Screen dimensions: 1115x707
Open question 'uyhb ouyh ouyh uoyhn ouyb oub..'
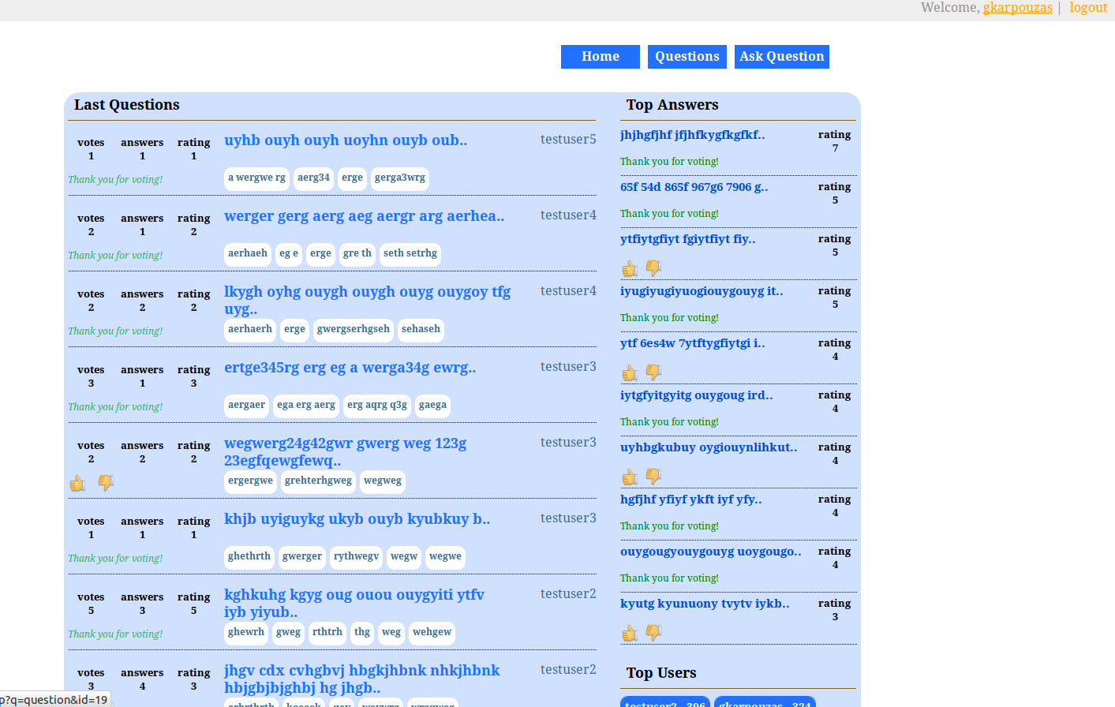[345, 140]
